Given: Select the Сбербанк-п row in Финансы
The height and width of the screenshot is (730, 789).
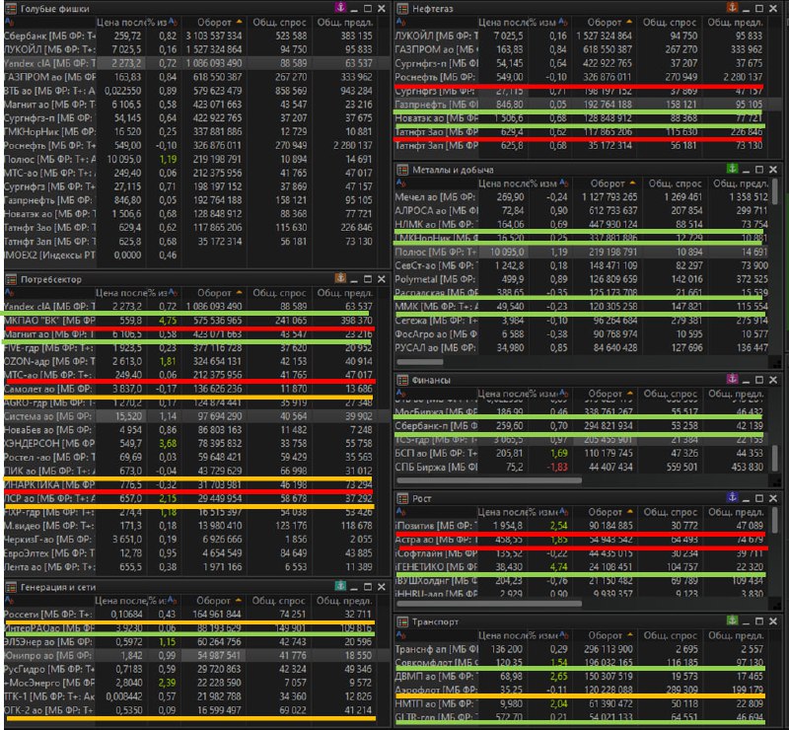Looking at the screenshot, I should tap(583, 426).
